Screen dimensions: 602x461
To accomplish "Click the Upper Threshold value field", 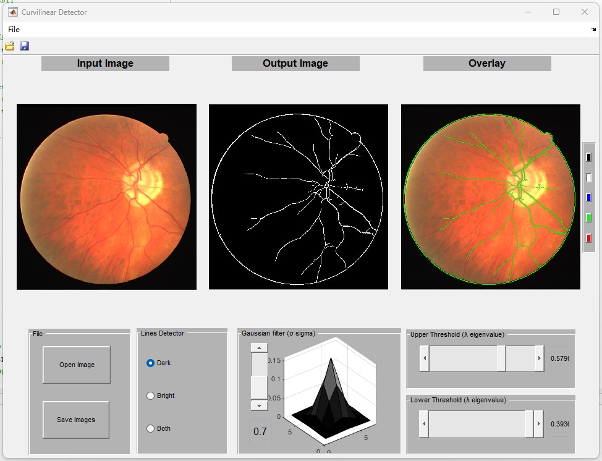I will point(560,358).
